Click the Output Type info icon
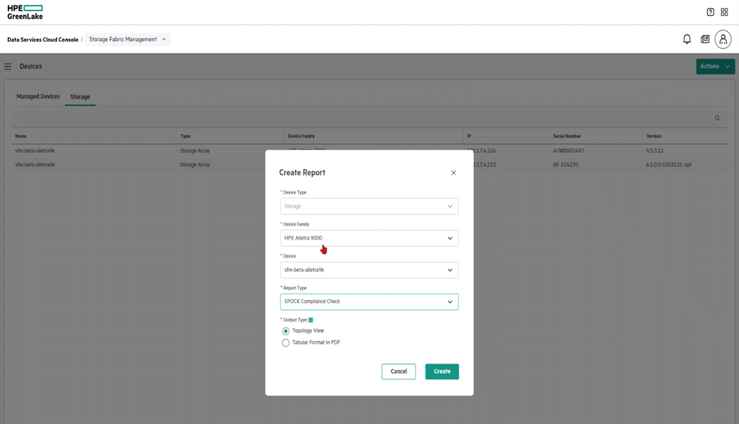 point(310,320)
